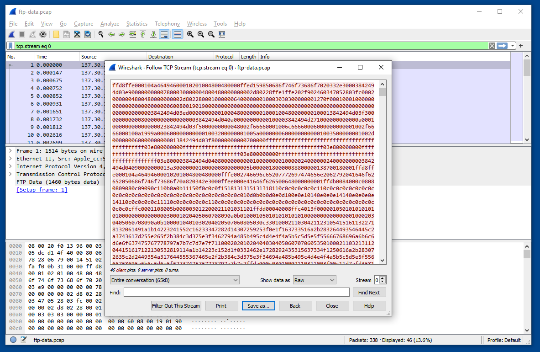The width and height of the screenshot is (540, 352).
Task: Expand the Frame 1 details tree
Action: tap(10, 151)
